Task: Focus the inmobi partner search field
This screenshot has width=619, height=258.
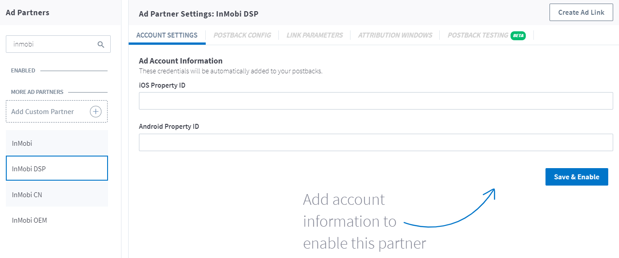Action: (x=58, y=44)
